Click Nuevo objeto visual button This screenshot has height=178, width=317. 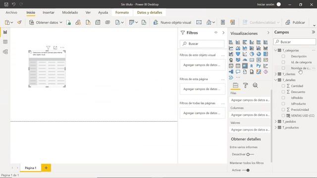coord(172,22)
